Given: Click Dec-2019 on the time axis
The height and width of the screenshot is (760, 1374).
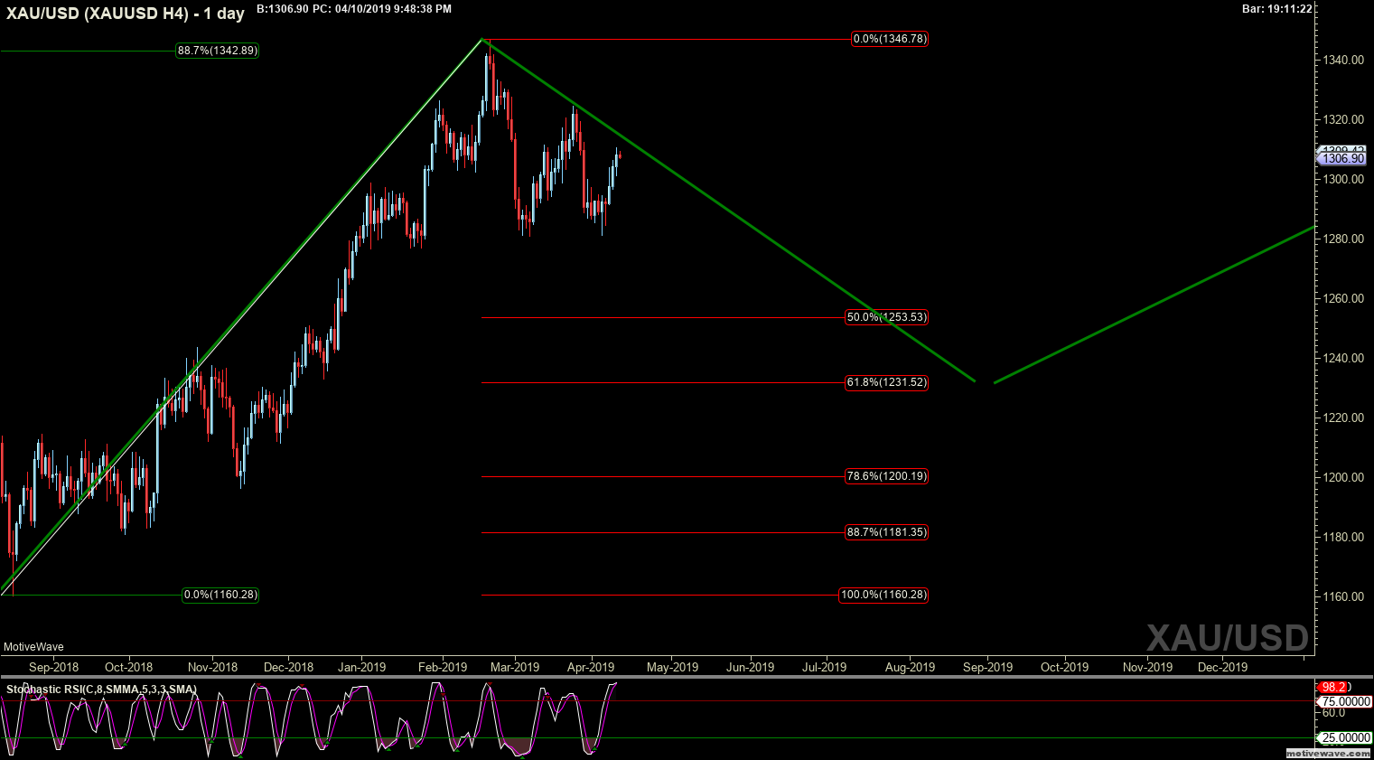Looking at the screenshot, I should coord(1222,667).
